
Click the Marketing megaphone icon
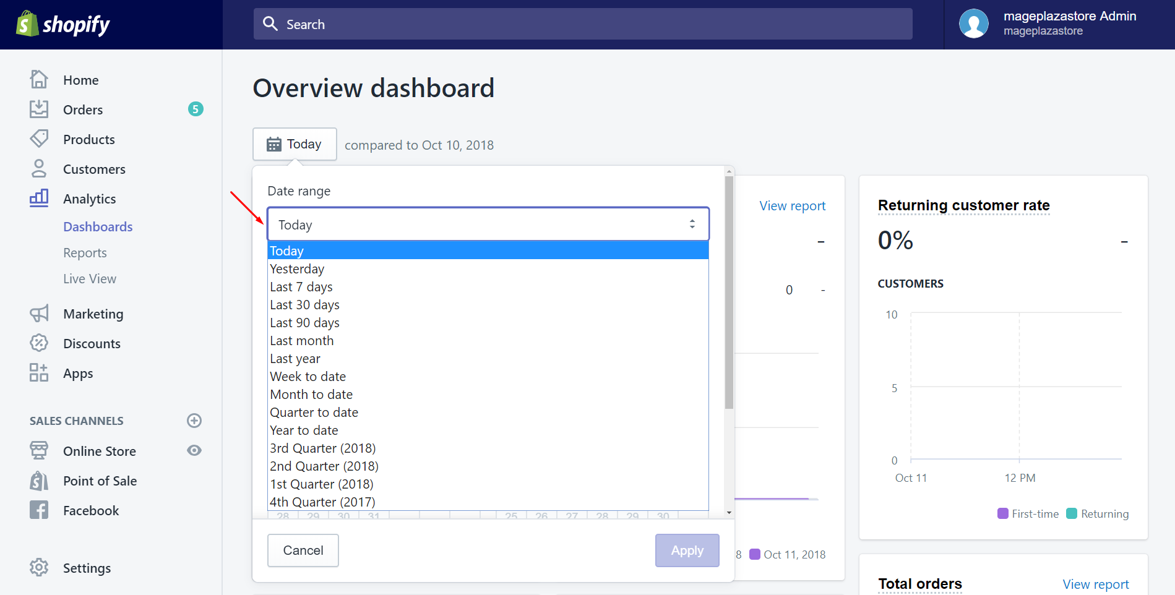[x=39, y=314]
